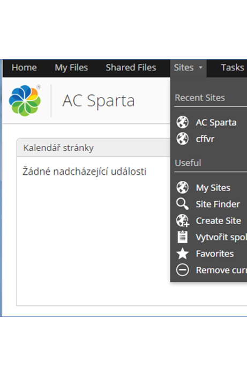The image size is (247, 376).
Task: Click the globe icon beside AC Sparta
Action: pos(183,122)
